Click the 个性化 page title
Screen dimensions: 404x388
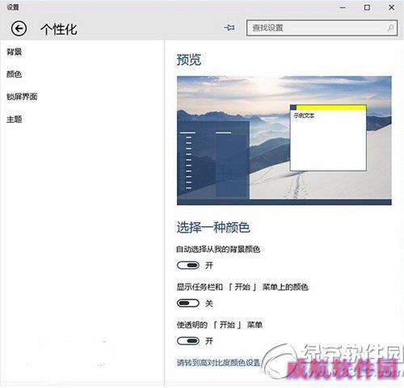(x=59, y=29)
